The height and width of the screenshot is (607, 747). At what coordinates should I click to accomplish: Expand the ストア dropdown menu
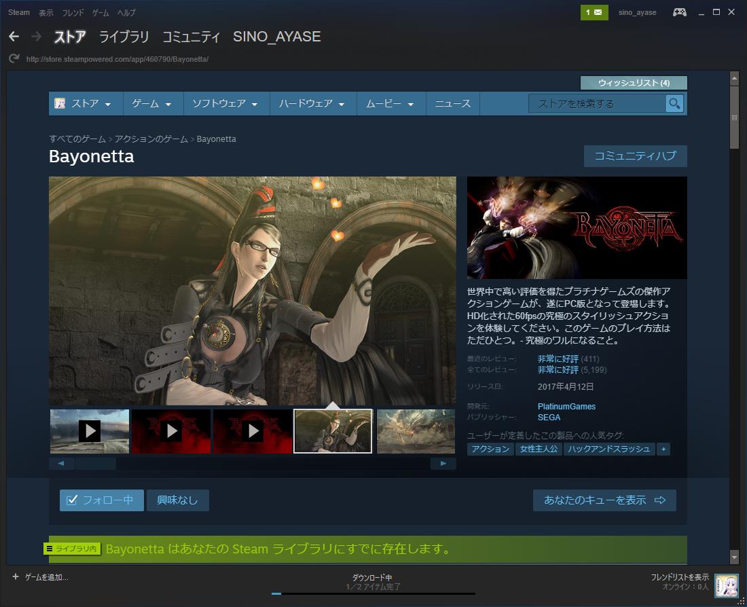pyautogui.click(x=86, y=103)
